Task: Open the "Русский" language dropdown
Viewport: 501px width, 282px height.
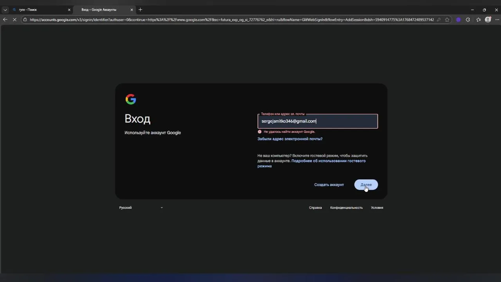Action: click(141, 208)
